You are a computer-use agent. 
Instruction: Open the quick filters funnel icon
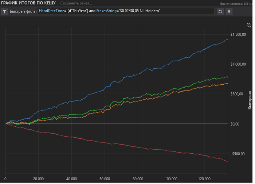[x=4, y=12]
